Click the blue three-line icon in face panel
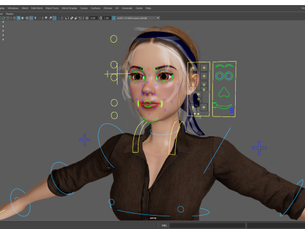This screenshot has height=229, width=305. [x=232, y=110]
